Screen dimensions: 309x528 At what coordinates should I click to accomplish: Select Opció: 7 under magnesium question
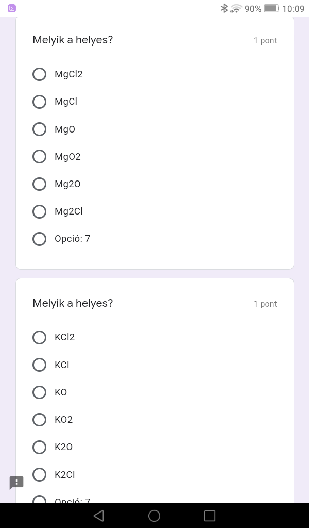40,239
